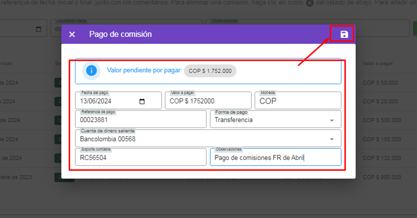Focus the Soporte contable field
The image size is (417, 218).
tap(140, 158)
